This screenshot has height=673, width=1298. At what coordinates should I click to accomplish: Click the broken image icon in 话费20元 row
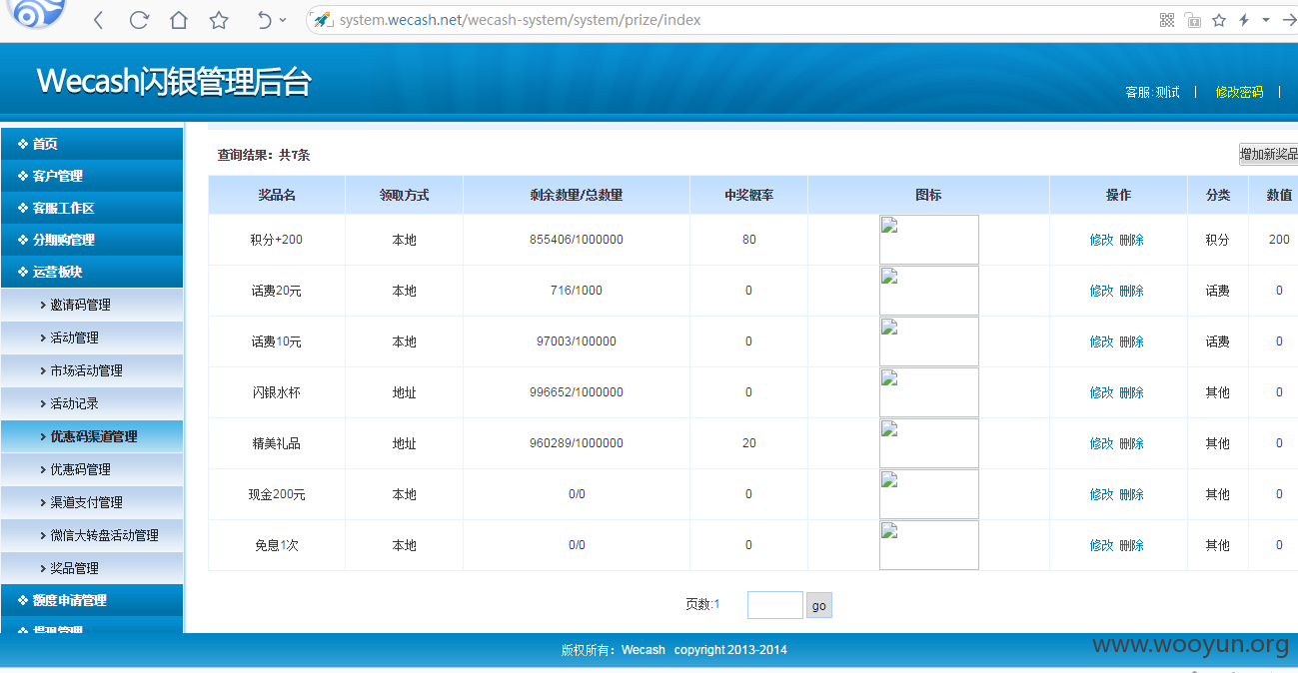pyautogui.click(x=929, y=291)
